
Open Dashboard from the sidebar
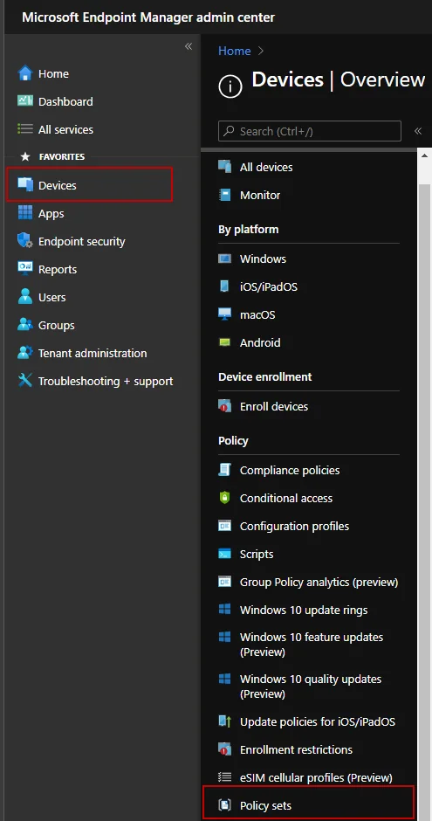click(x=65, y=101)
